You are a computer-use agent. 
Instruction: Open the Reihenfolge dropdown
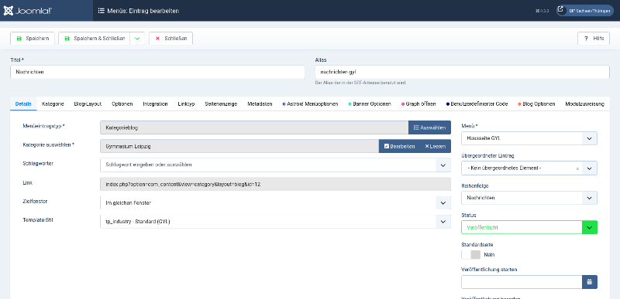tap(529, 198)
